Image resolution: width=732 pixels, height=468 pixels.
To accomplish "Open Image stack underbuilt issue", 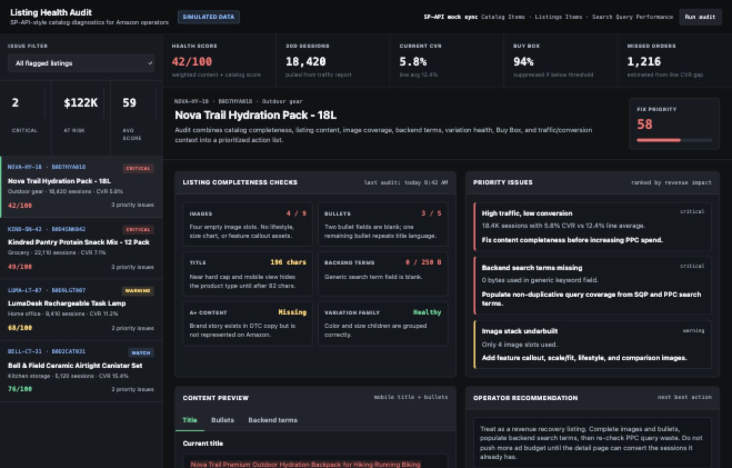I will click(593, 344).
